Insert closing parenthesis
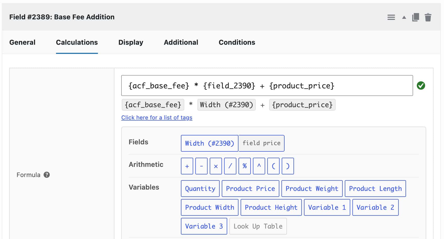 (288, 166)
